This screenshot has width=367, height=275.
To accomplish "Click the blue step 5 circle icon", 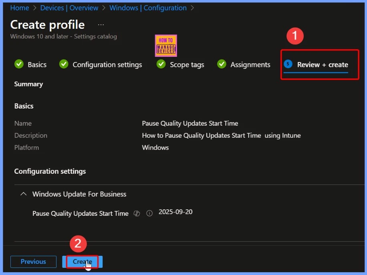I will coord(288,64).
